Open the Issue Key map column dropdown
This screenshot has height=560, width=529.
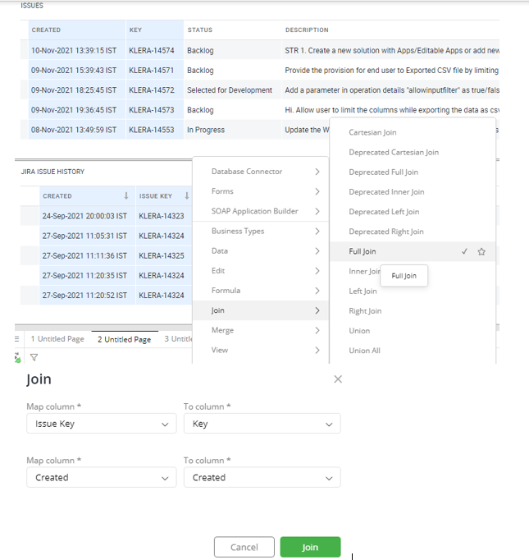pyautogui.click(x=100, y=424)
